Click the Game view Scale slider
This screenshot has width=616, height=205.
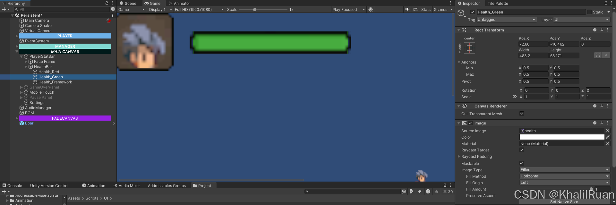click(263, 10)
